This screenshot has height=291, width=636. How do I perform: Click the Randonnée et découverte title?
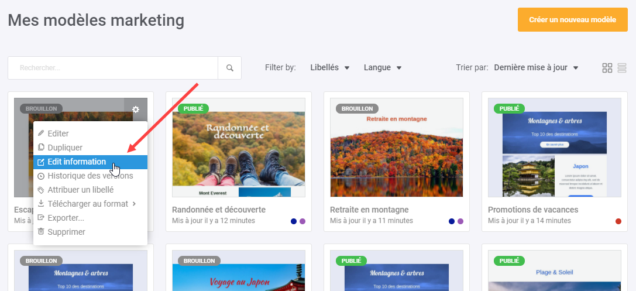(219, 210)
